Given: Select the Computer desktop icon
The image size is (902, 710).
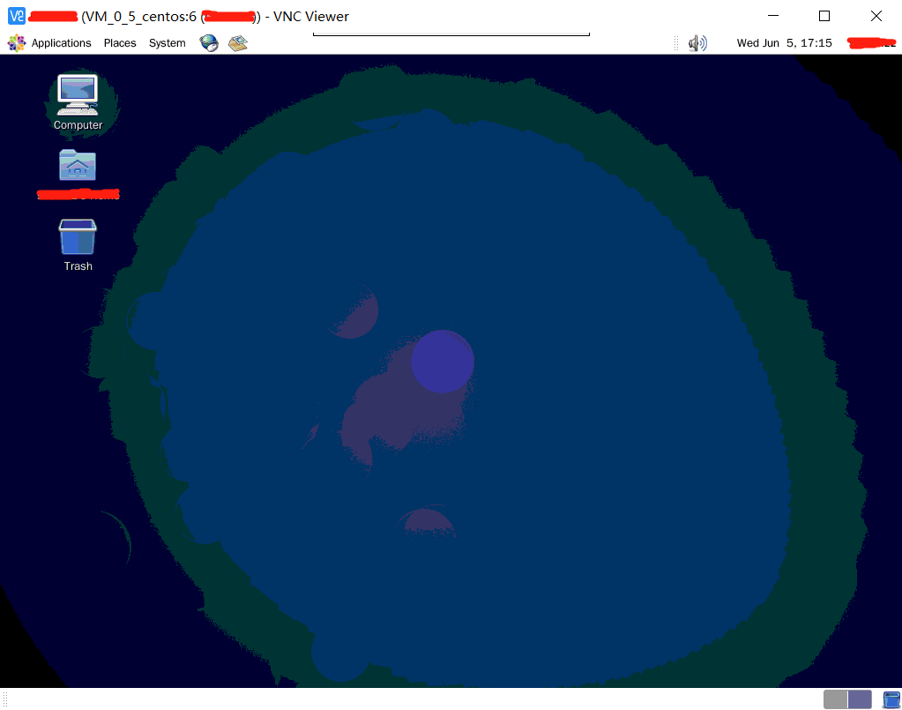Looking at the screenshot, I should pos(78,102).
